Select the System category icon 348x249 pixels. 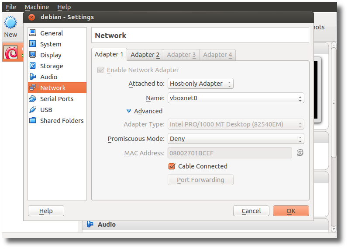click(33, 44)
